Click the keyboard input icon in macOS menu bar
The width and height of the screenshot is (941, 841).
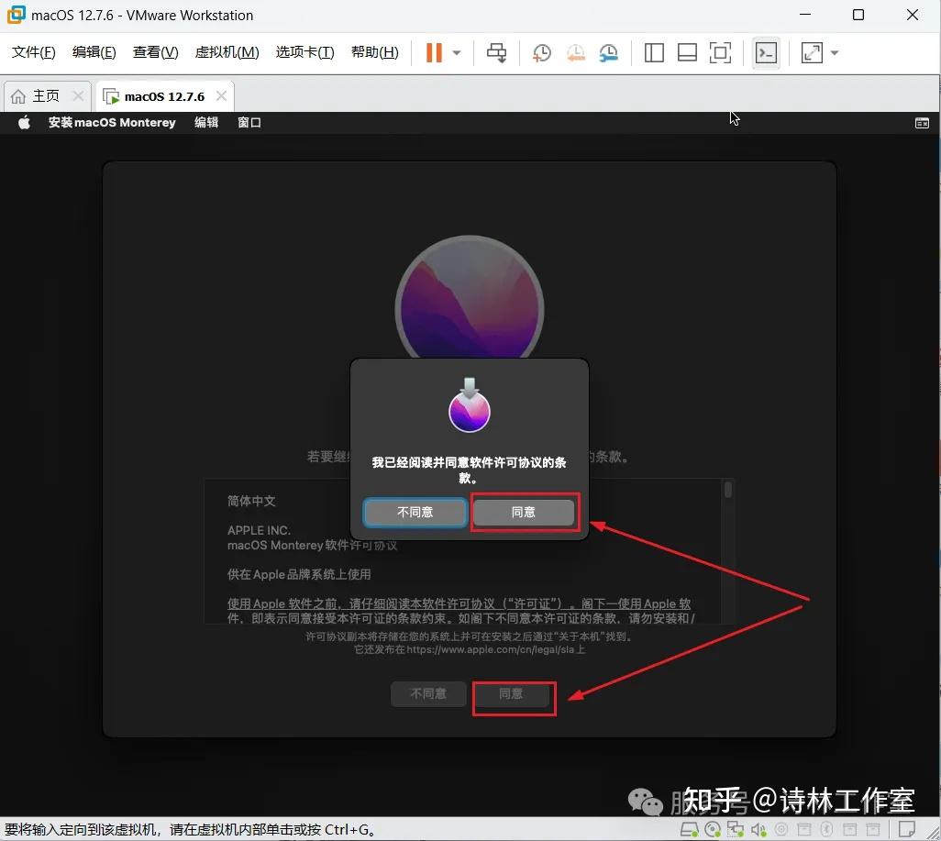pos(922,123)
